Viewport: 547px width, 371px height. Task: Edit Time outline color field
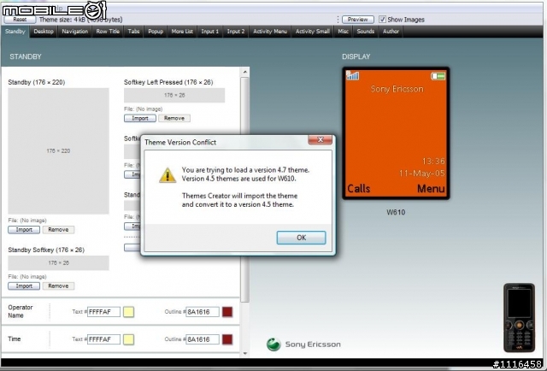[203, 339]
